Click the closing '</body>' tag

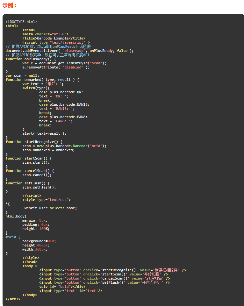tap(30, 295)
